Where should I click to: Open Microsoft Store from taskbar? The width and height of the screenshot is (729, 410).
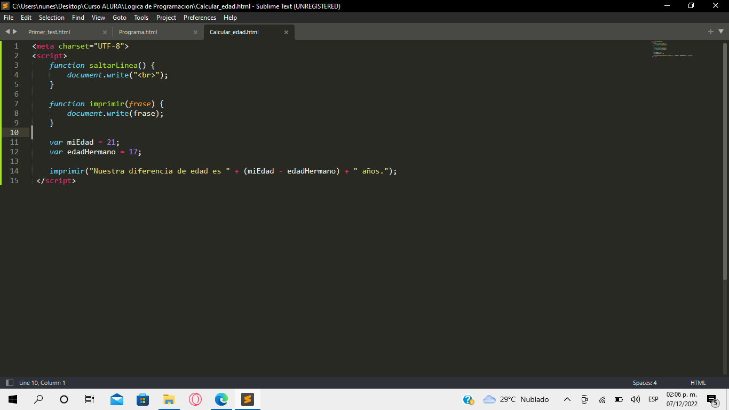pos(142,399)
